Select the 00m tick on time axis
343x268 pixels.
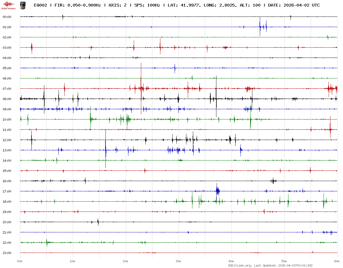[x=20, y=261]
